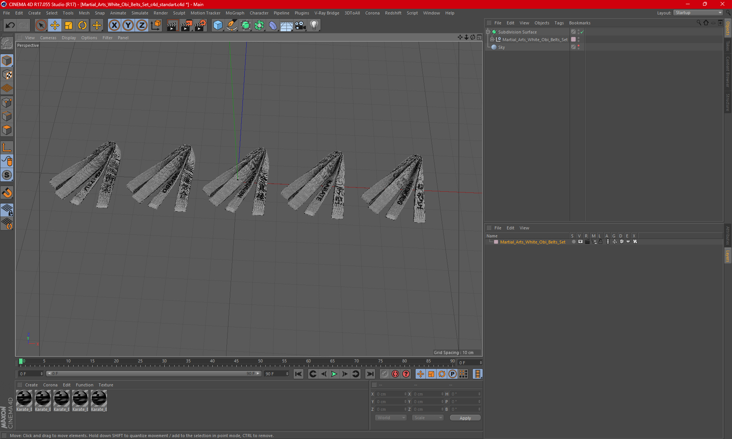The height and width of the screenshot is (439, 732).
Task: Click frame 45 on timeline ruler
Action: 236,362
